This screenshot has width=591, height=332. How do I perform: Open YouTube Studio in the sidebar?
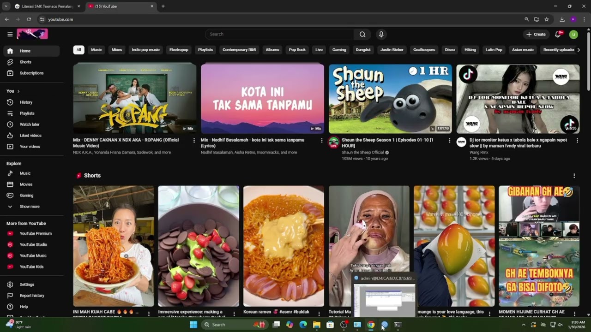pos(31,244)
